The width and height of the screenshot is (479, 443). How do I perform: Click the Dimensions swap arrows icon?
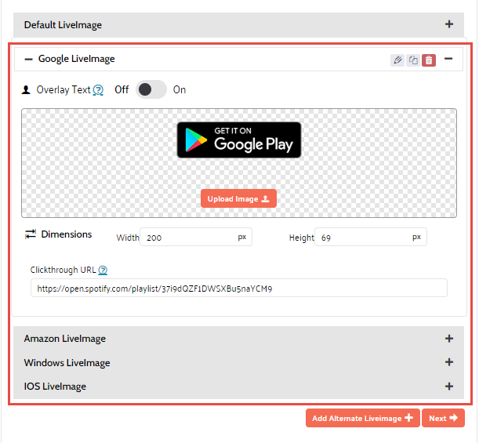31,234
